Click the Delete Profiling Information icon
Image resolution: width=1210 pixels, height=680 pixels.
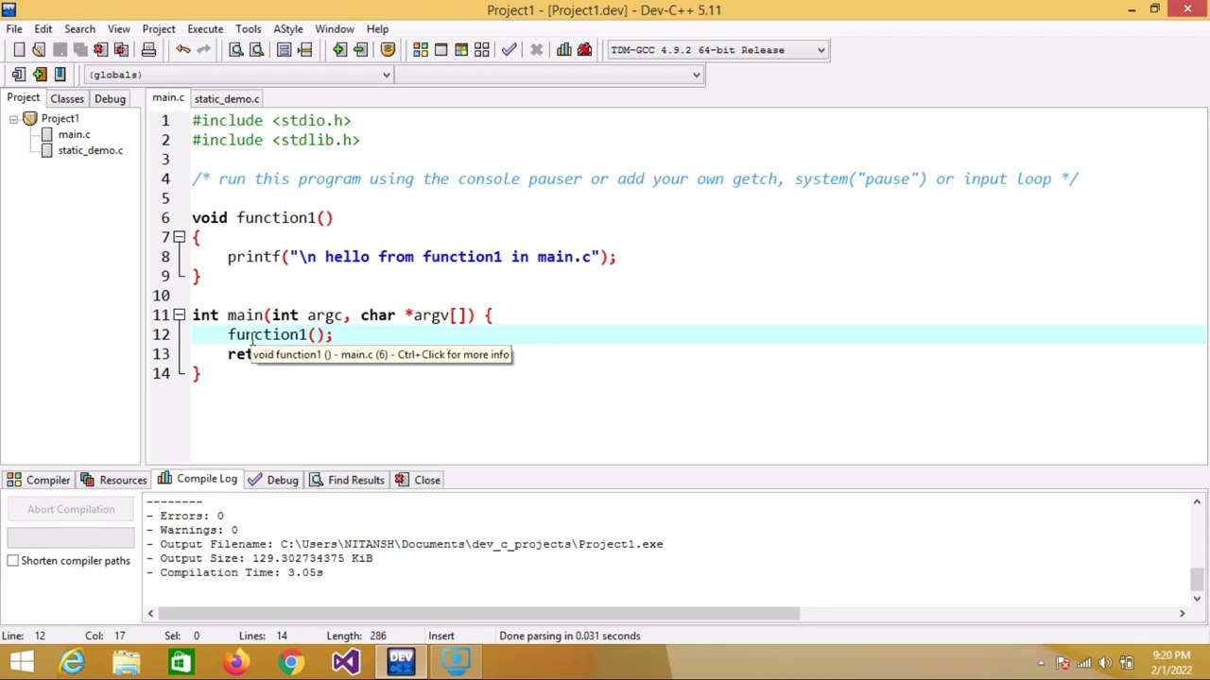(x=584, y=49)
